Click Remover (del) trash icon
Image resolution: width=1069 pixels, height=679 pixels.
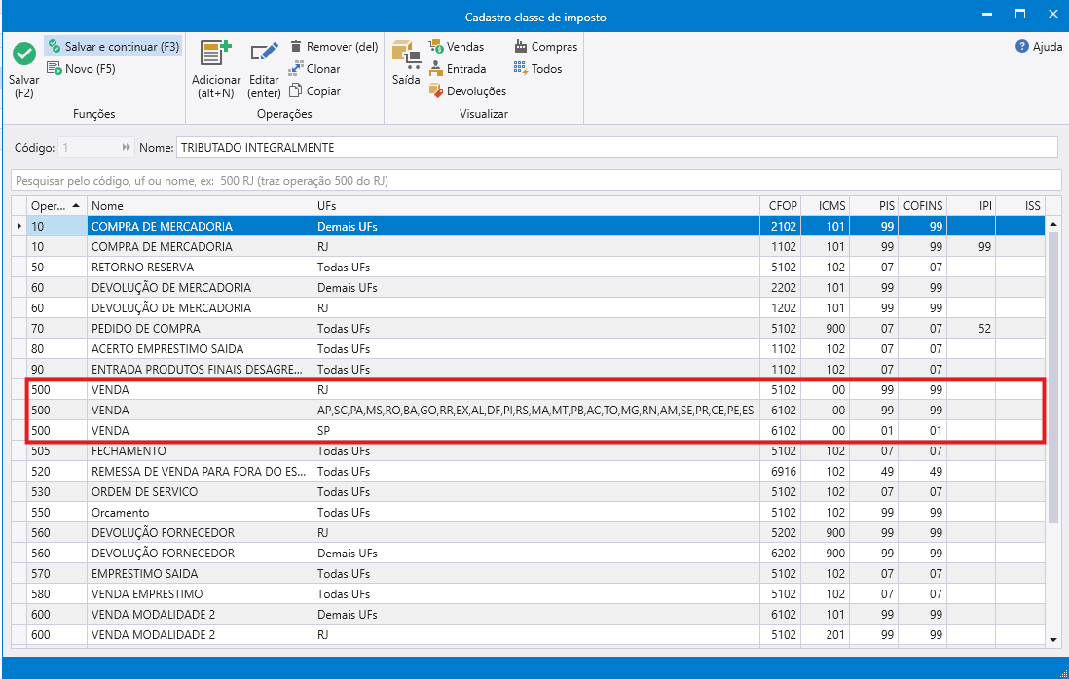(x=296, y=47)
